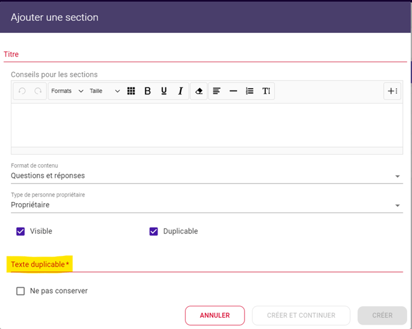This screenshot has width=412, height=329.
Task: Insert a numbered list
Action: click(250, 91)
